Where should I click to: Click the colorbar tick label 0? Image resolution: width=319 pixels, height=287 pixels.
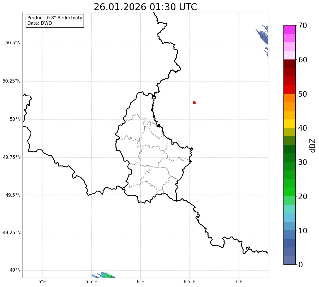[x=300, y=265]
